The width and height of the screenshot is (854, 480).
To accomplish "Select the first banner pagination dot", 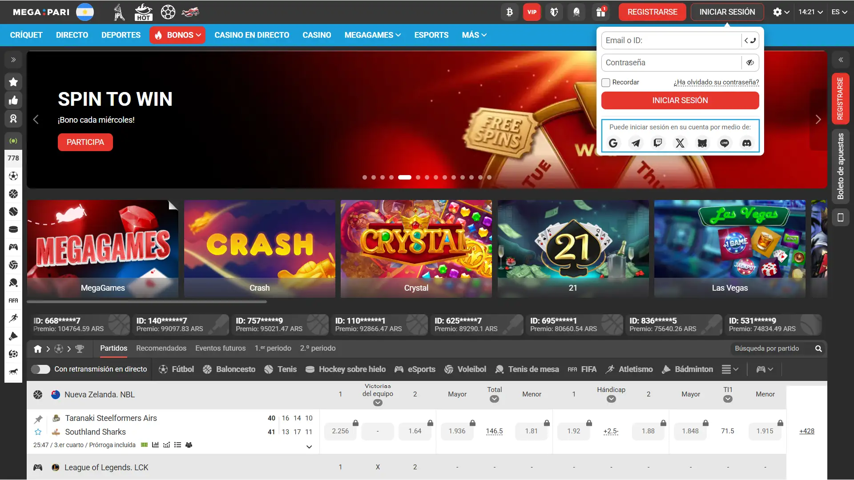I will point(365,177).
